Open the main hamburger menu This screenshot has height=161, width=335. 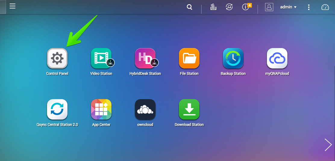coord(13,6)
